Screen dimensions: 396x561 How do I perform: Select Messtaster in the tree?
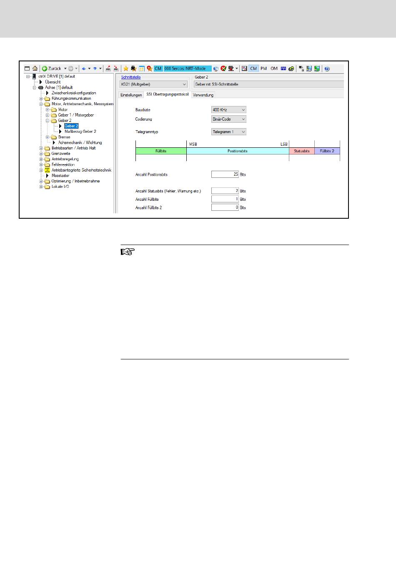(60, 176)
